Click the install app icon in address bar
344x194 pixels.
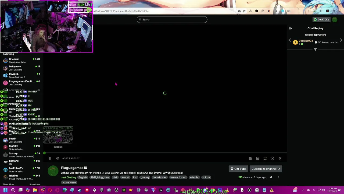239,11
